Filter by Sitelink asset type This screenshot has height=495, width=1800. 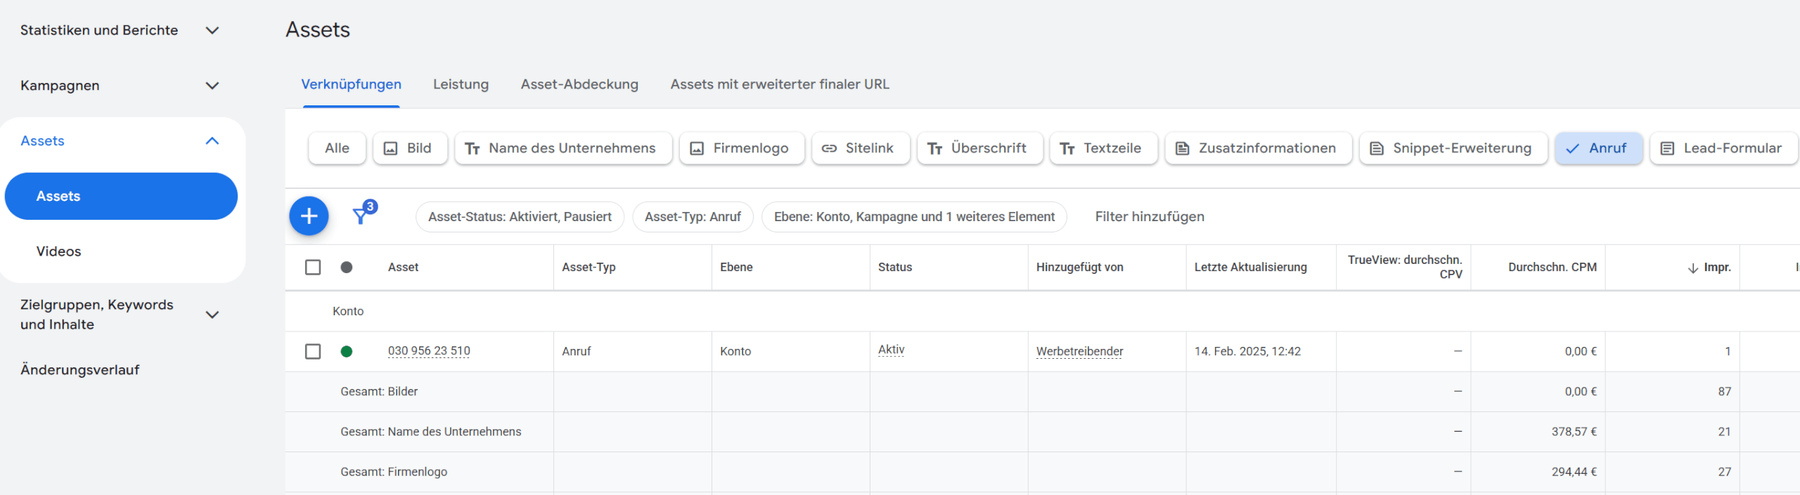860,148
